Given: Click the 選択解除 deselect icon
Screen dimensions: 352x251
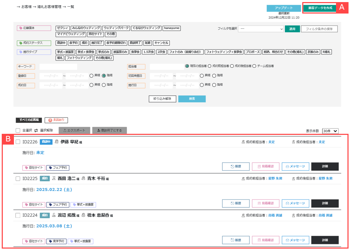Looking at the screenshot, I should 36,130.
